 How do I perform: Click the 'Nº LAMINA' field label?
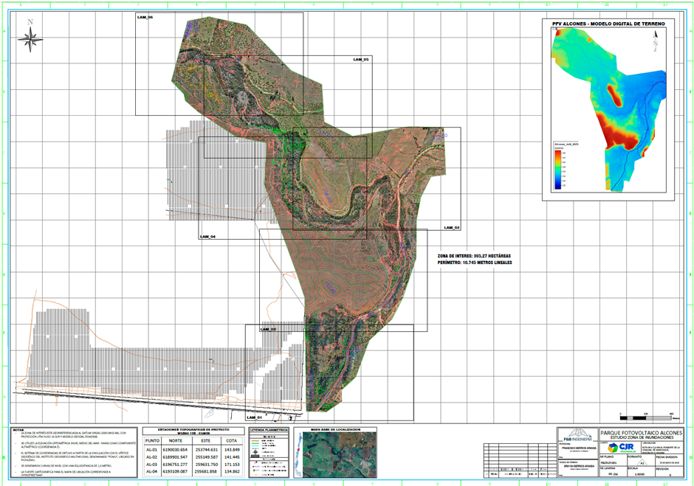click(607, 468)
